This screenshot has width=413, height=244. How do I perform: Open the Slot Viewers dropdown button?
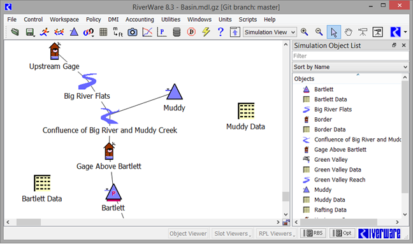(232, 233)
